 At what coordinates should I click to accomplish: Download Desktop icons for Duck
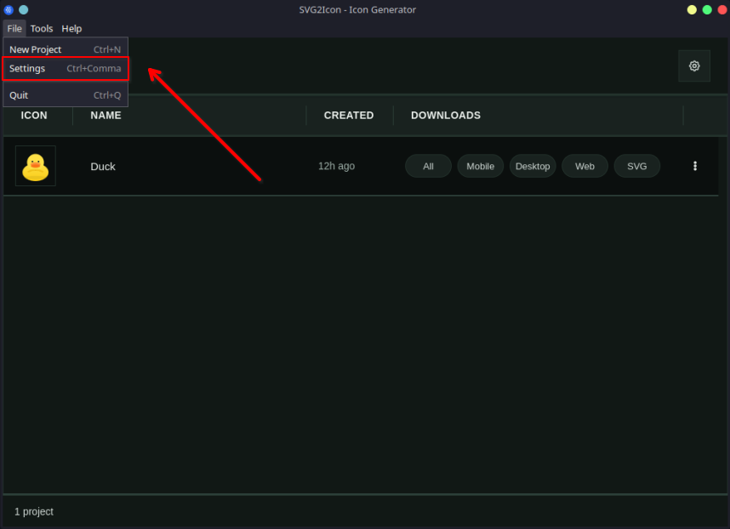pyautogui.click(x=533, y=166)
